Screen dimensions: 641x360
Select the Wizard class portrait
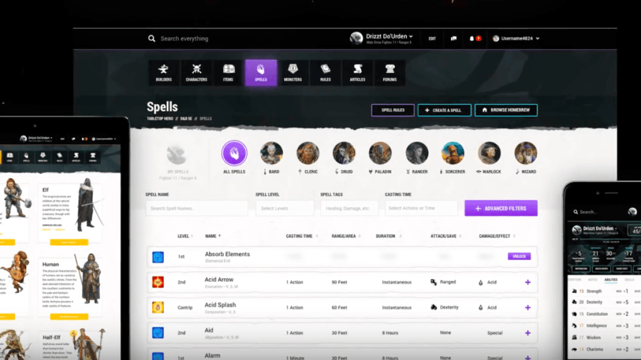526,153
